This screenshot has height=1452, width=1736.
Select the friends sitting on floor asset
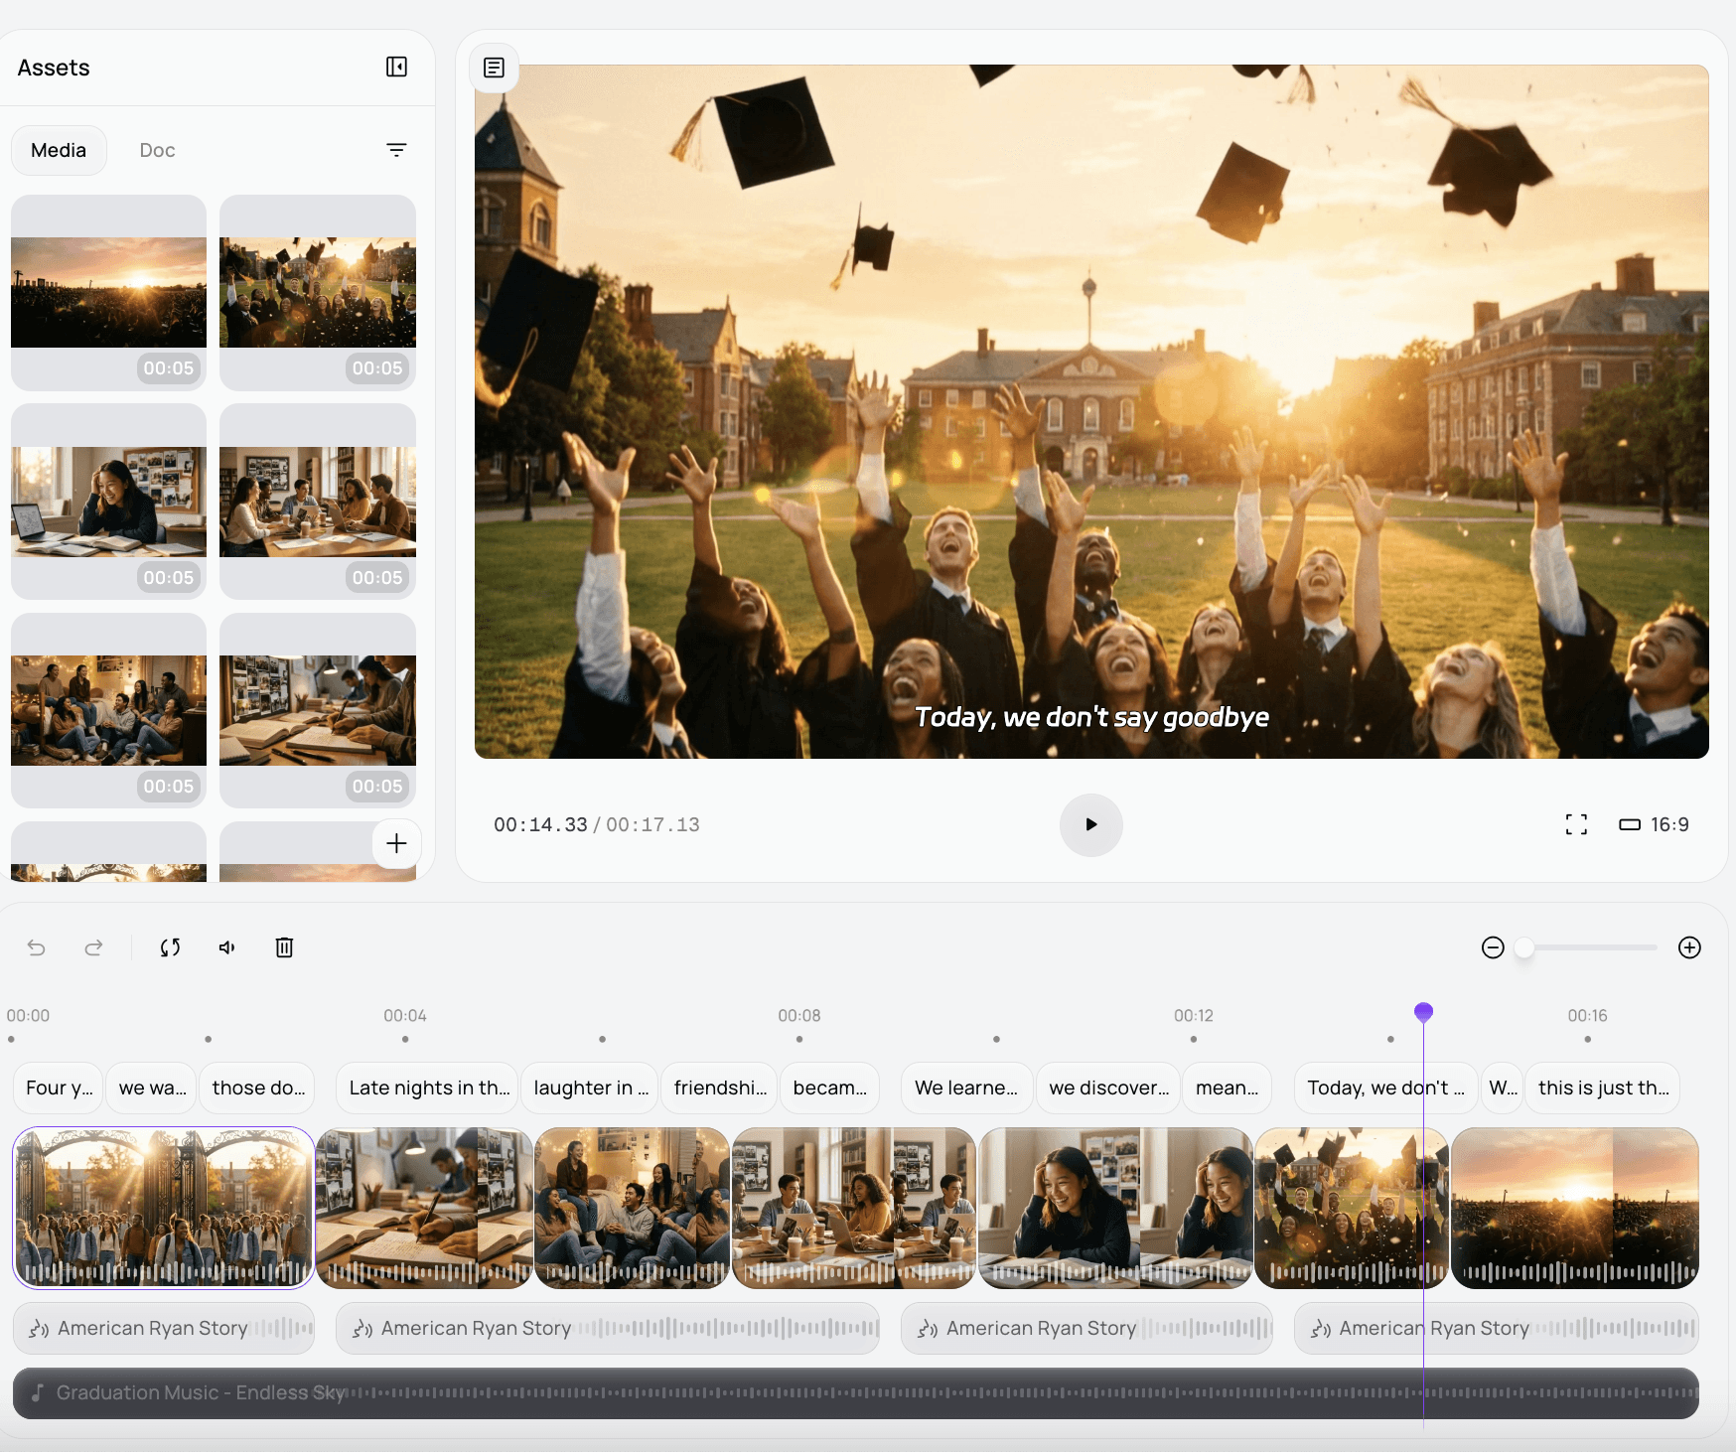109,710
